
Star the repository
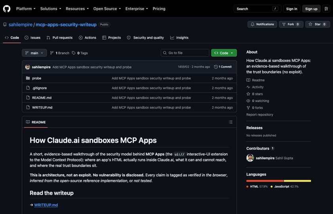[318, 24]
